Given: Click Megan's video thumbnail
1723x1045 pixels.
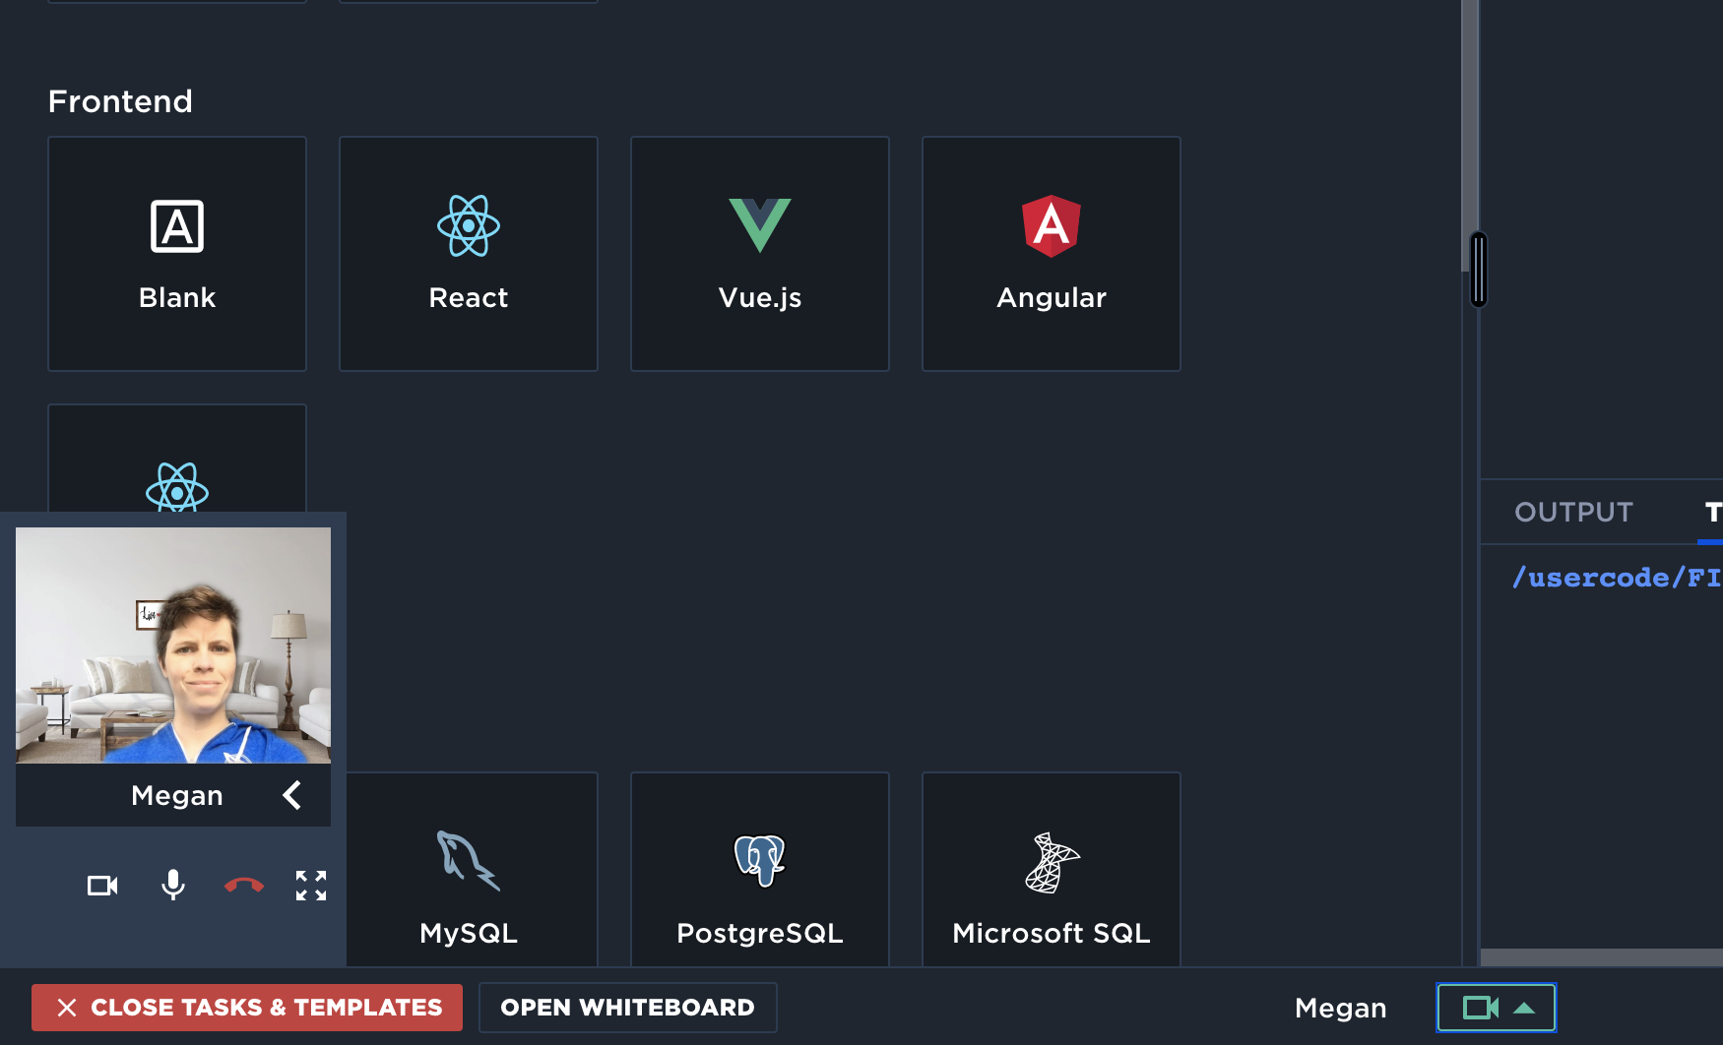Looking at the screenshot, I should 173,645.
